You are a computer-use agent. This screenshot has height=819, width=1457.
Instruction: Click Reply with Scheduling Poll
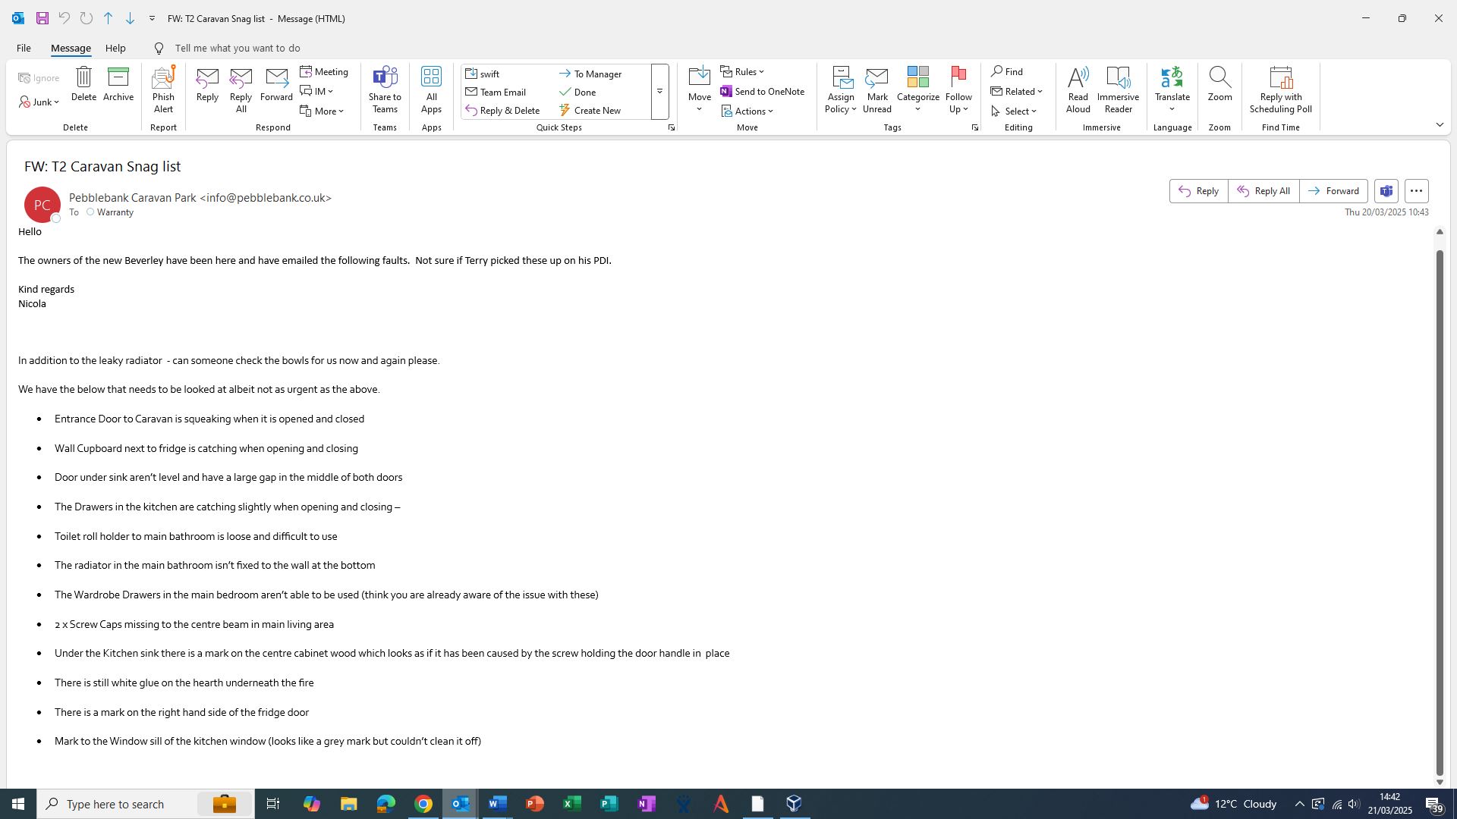[x=1280, y=89]
